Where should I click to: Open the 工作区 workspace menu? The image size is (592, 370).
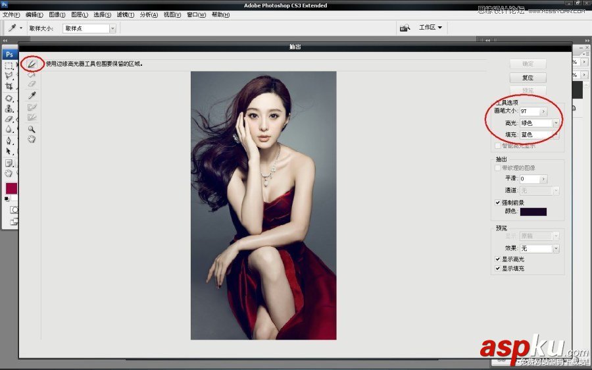point(430,27)
